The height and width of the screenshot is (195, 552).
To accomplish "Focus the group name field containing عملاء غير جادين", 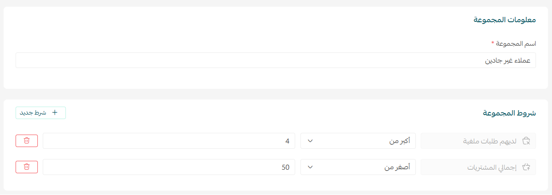I will coord(276,60).
